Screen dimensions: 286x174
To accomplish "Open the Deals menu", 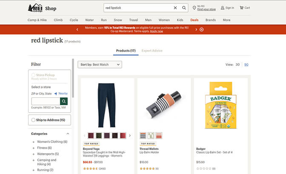I will [194, 20].
